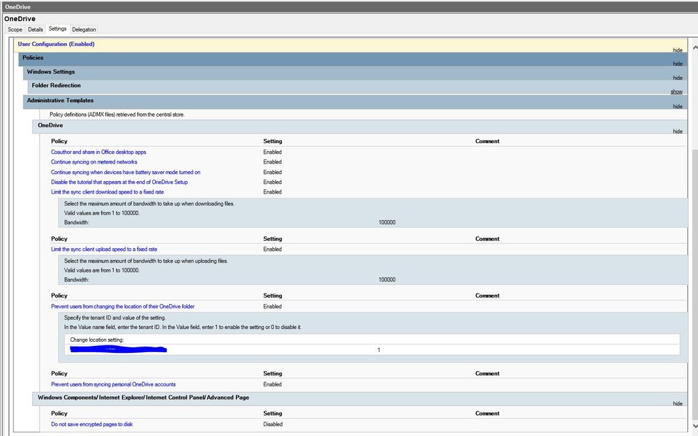Select the Settings tab
This screenshot has height=436, width=698.
click(x=57, y=29)
